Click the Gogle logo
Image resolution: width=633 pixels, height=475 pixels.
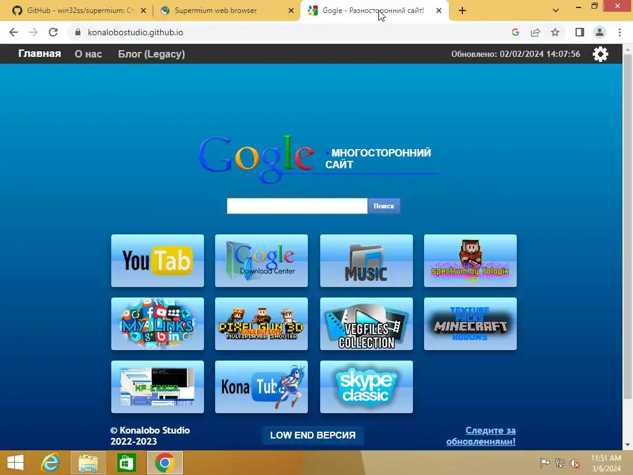[257, 158]
